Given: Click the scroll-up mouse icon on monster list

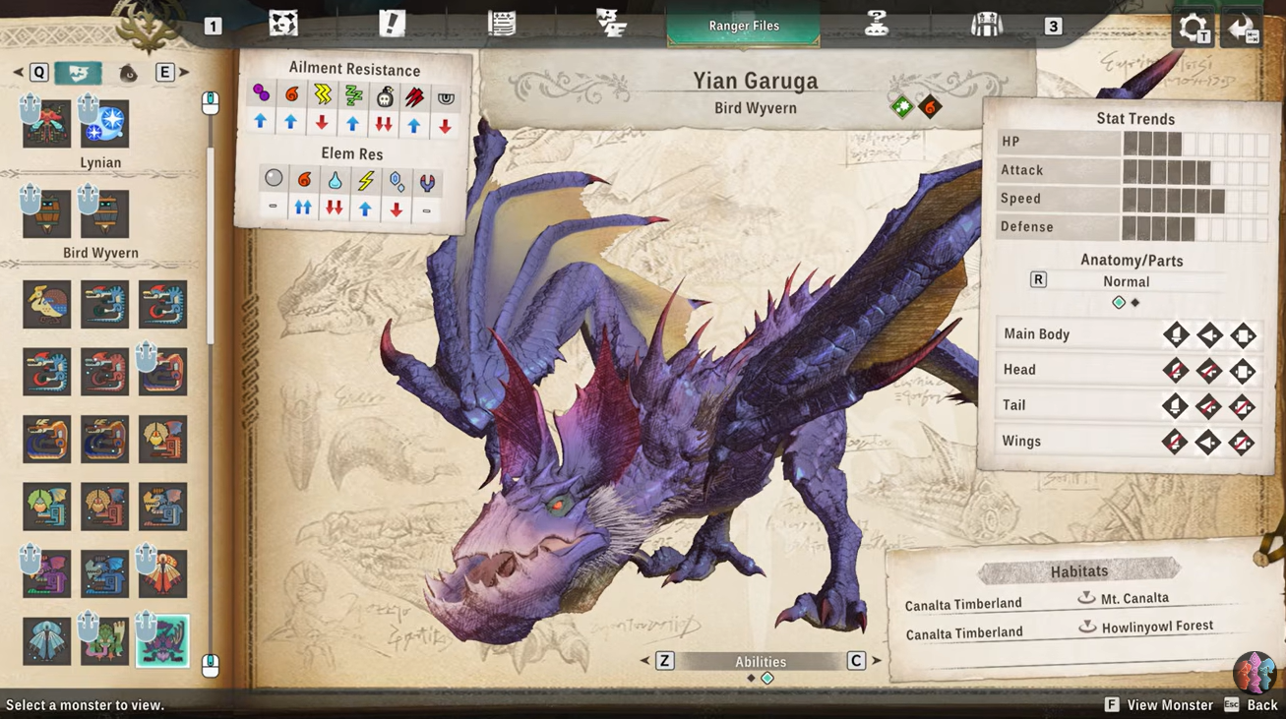Looking at the screenshot, I should [210, 102].
